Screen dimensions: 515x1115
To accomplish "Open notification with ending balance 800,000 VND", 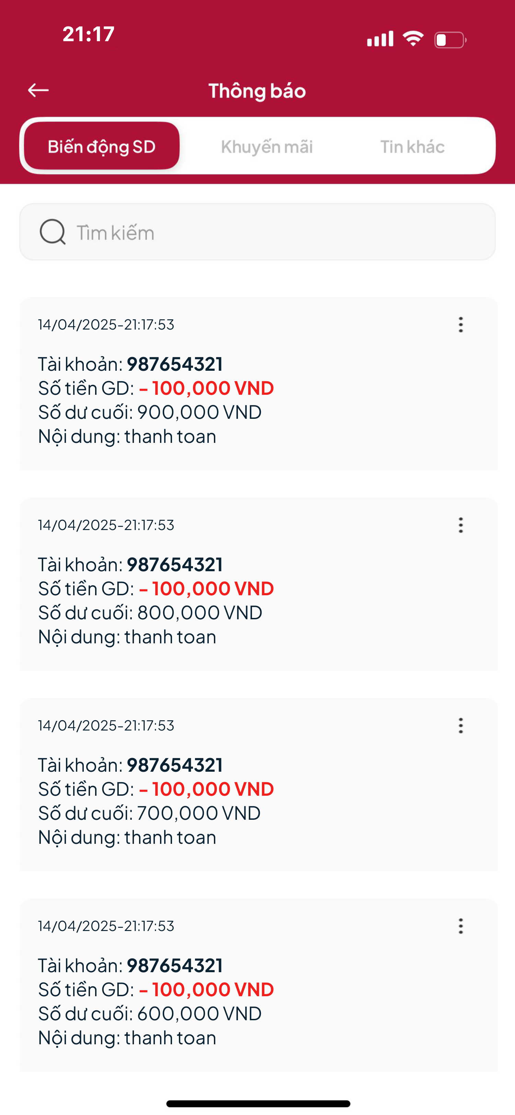I will pyautogui.click(x=259, y=584).
